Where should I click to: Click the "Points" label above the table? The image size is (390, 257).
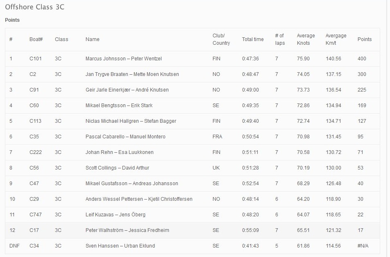point(12,20)
